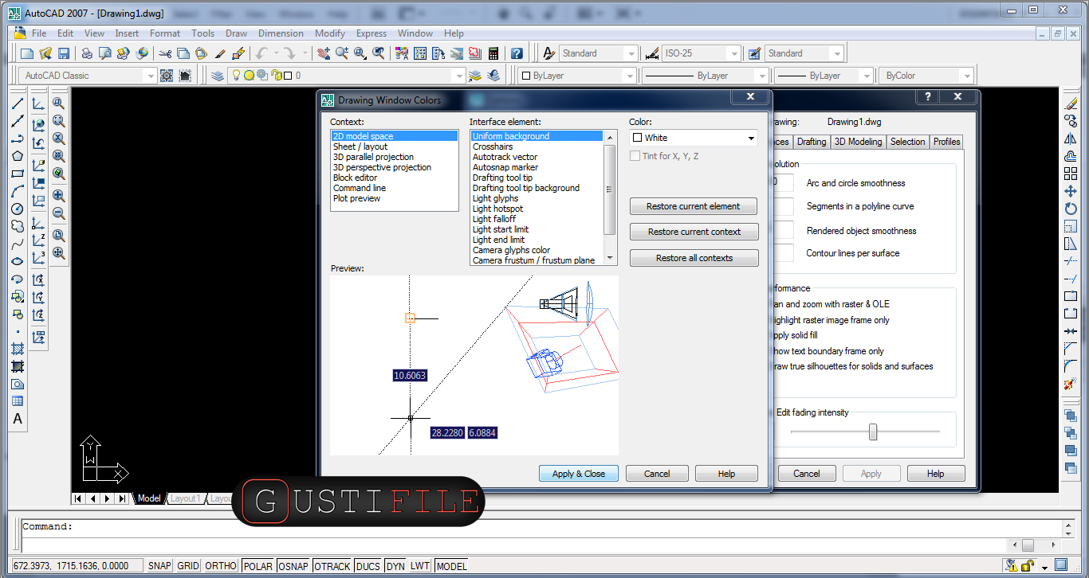Open the Color dropdown showing White
This screenshot has height=578, width=1089.
[x=694, y=138]
